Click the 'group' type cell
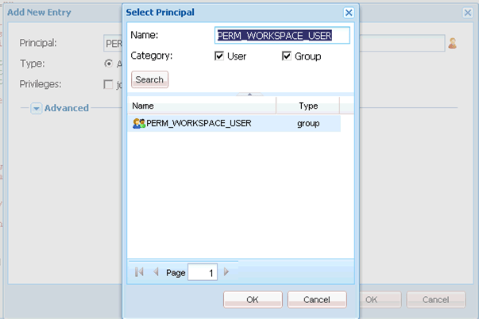The height and width of the screenshot is (319, 479). pos(308,123)
